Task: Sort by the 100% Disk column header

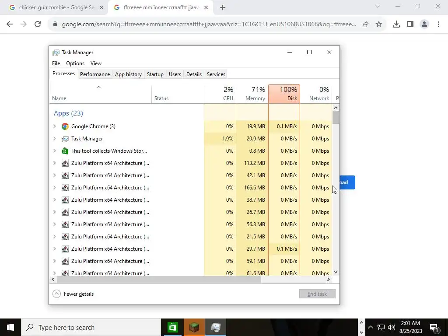Action: click(x=284, y=94)
